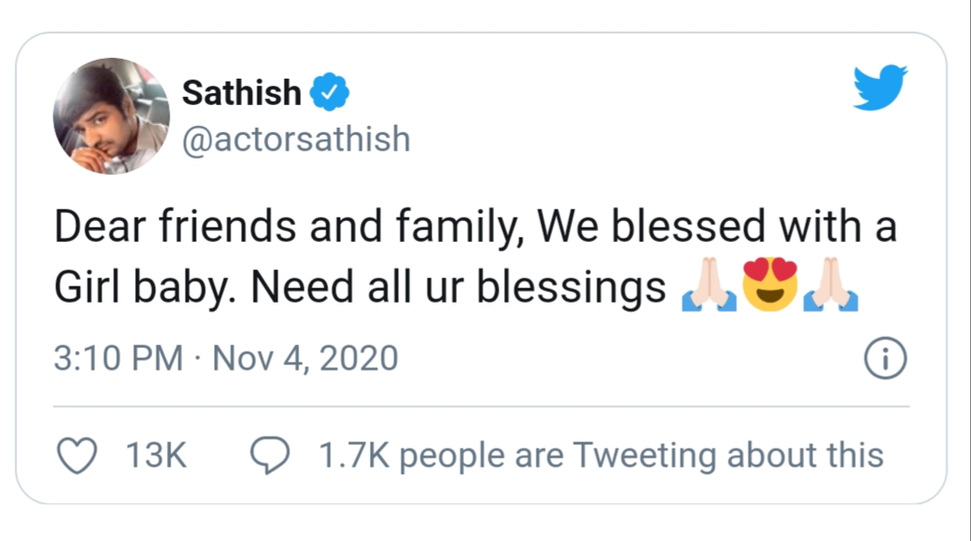The width and height of the screenshot is (971, 541).
Task: Click the blue verified badge
Action: point(329,92)
